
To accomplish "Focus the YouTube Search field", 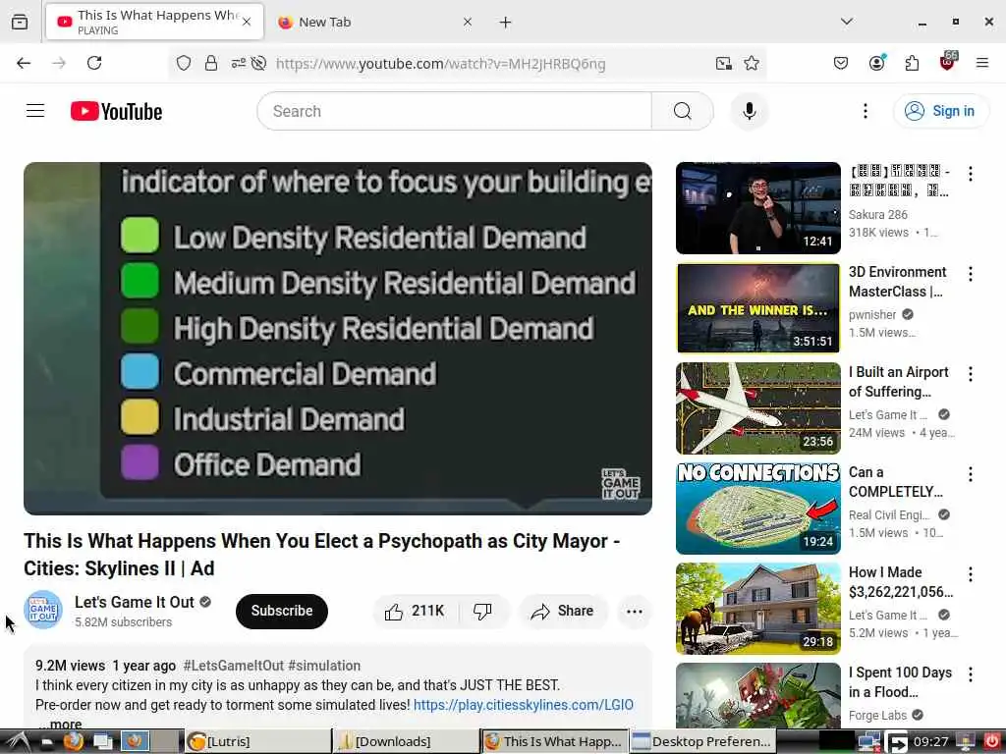I will click(x=454, y=111).
